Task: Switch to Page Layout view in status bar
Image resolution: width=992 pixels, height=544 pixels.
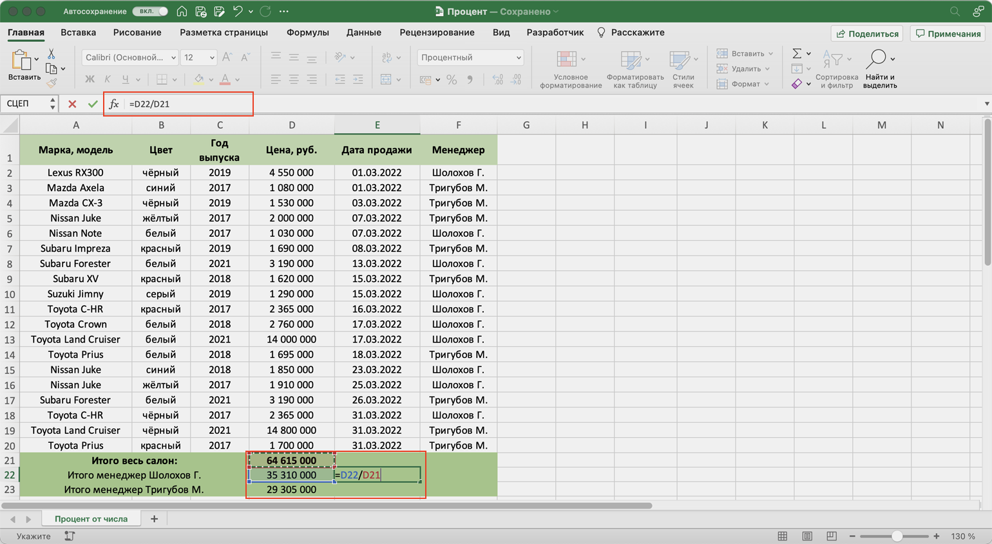Action: click(x=807, y=536)
